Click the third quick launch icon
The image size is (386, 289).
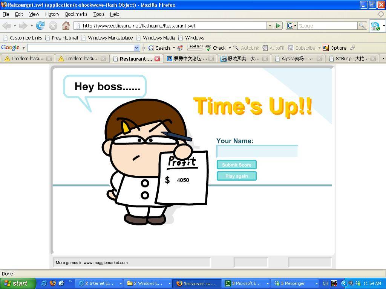61,283
